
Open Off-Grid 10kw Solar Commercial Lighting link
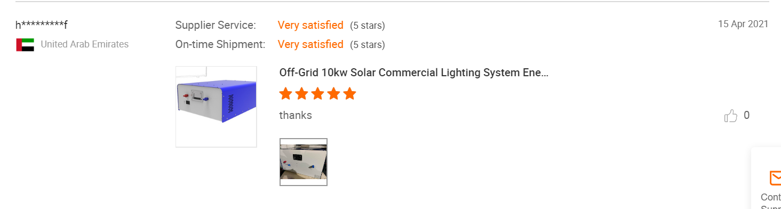point(414,73)
